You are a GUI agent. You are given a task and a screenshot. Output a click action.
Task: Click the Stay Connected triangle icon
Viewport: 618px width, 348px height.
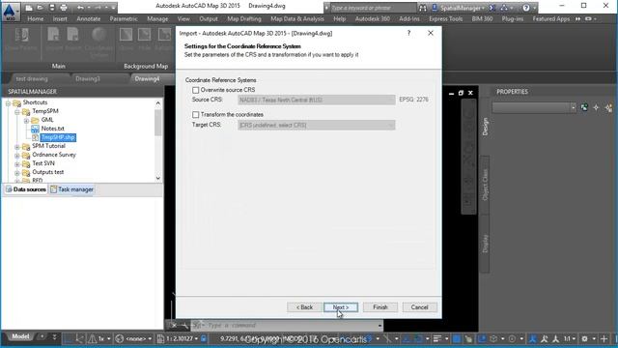(x=504, y=8)
